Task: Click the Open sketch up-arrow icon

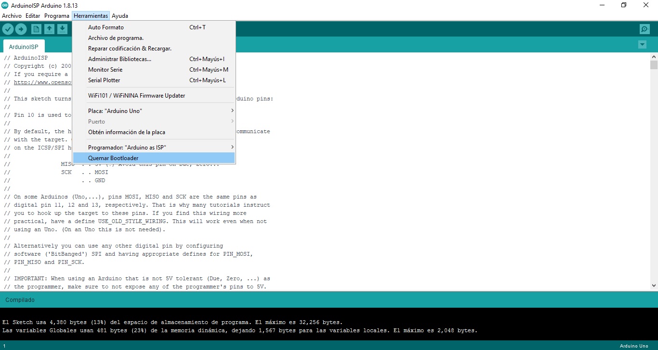Action: click(49, 29)
